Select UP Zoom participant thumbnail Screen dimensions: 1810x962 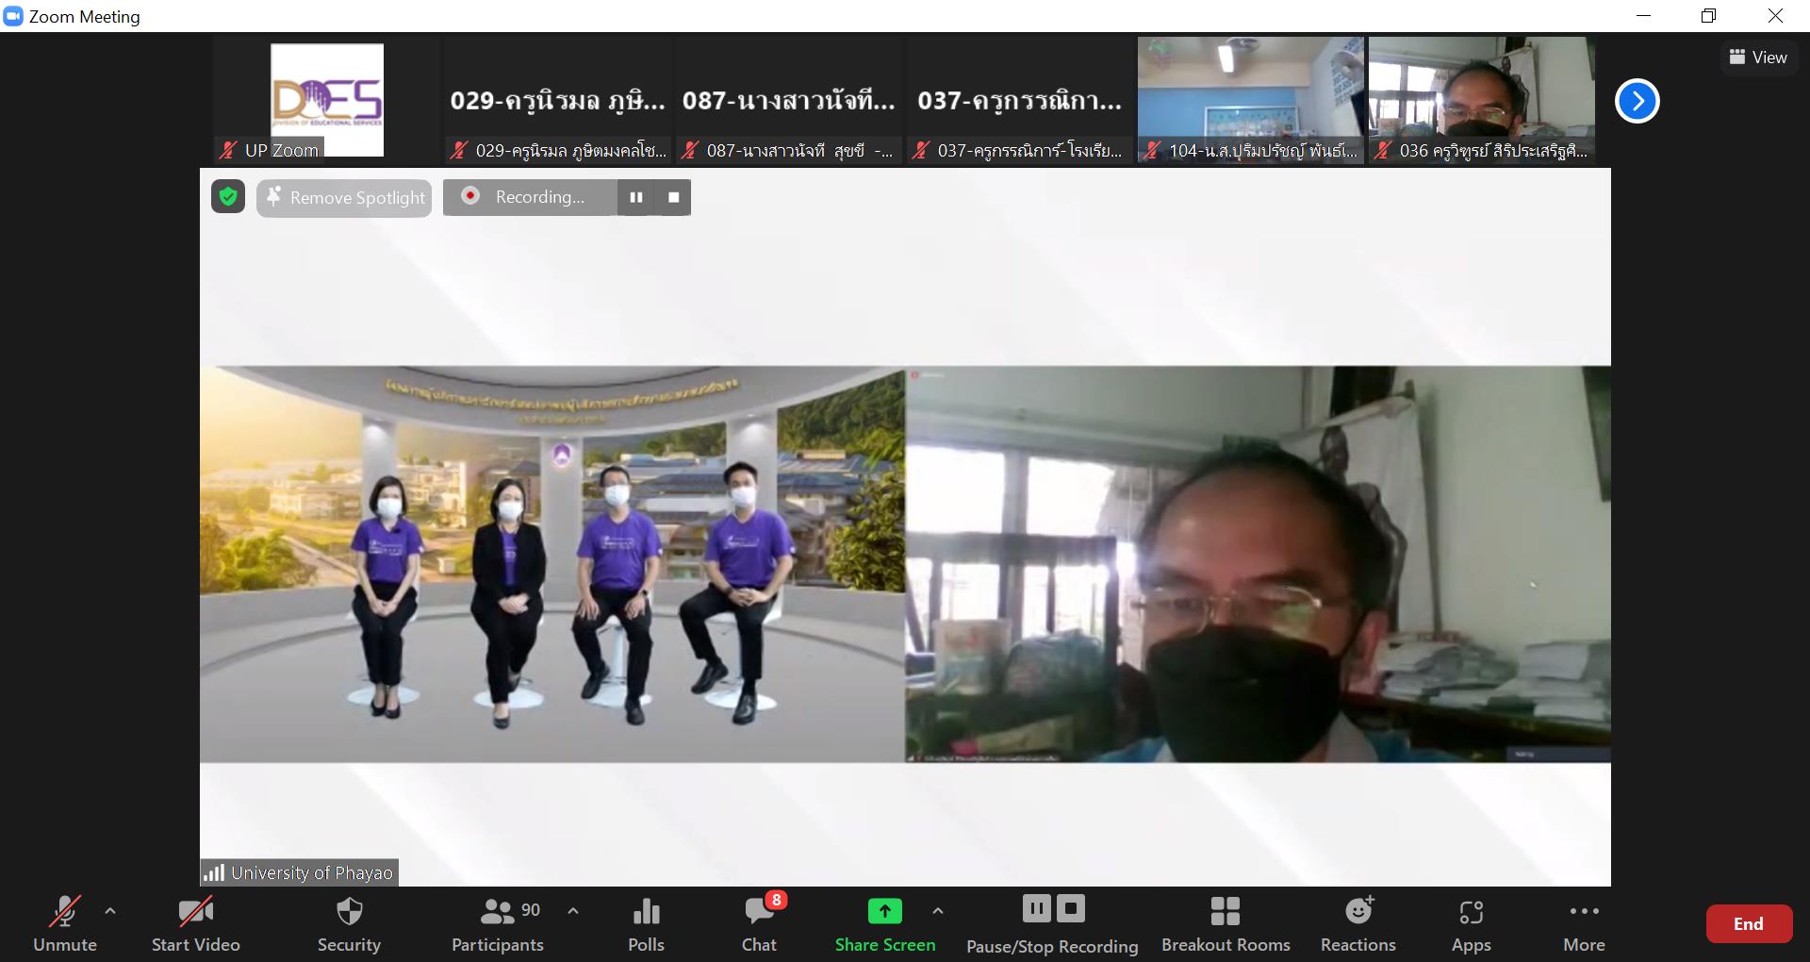pos(327,101)
